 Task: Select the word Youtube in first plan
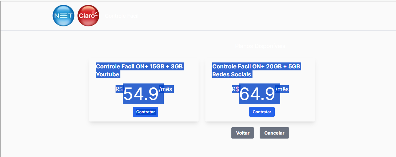coord(108,74)
